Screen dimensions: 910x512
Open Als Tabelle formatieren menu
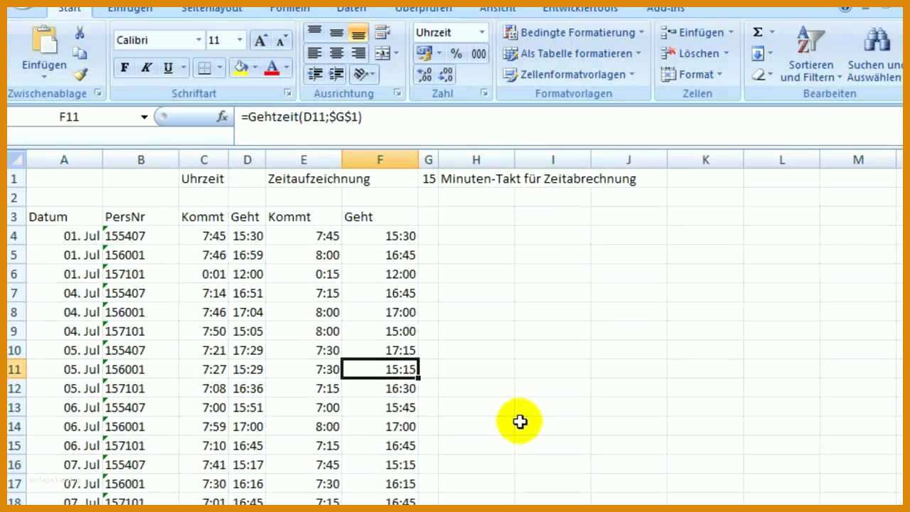coord(572,53)
